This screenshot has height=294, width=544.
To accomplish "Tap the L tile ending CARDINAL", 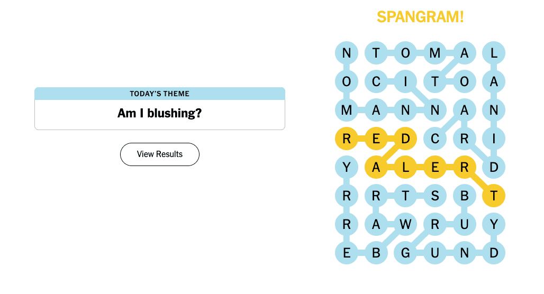I will [x=494, y=53].
